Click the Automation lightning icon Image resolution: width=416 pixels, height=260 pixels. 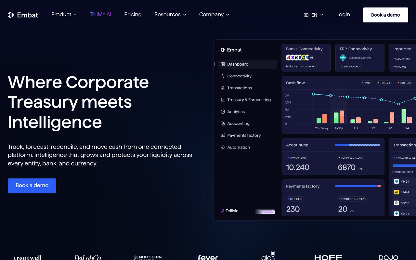(223, 147)
